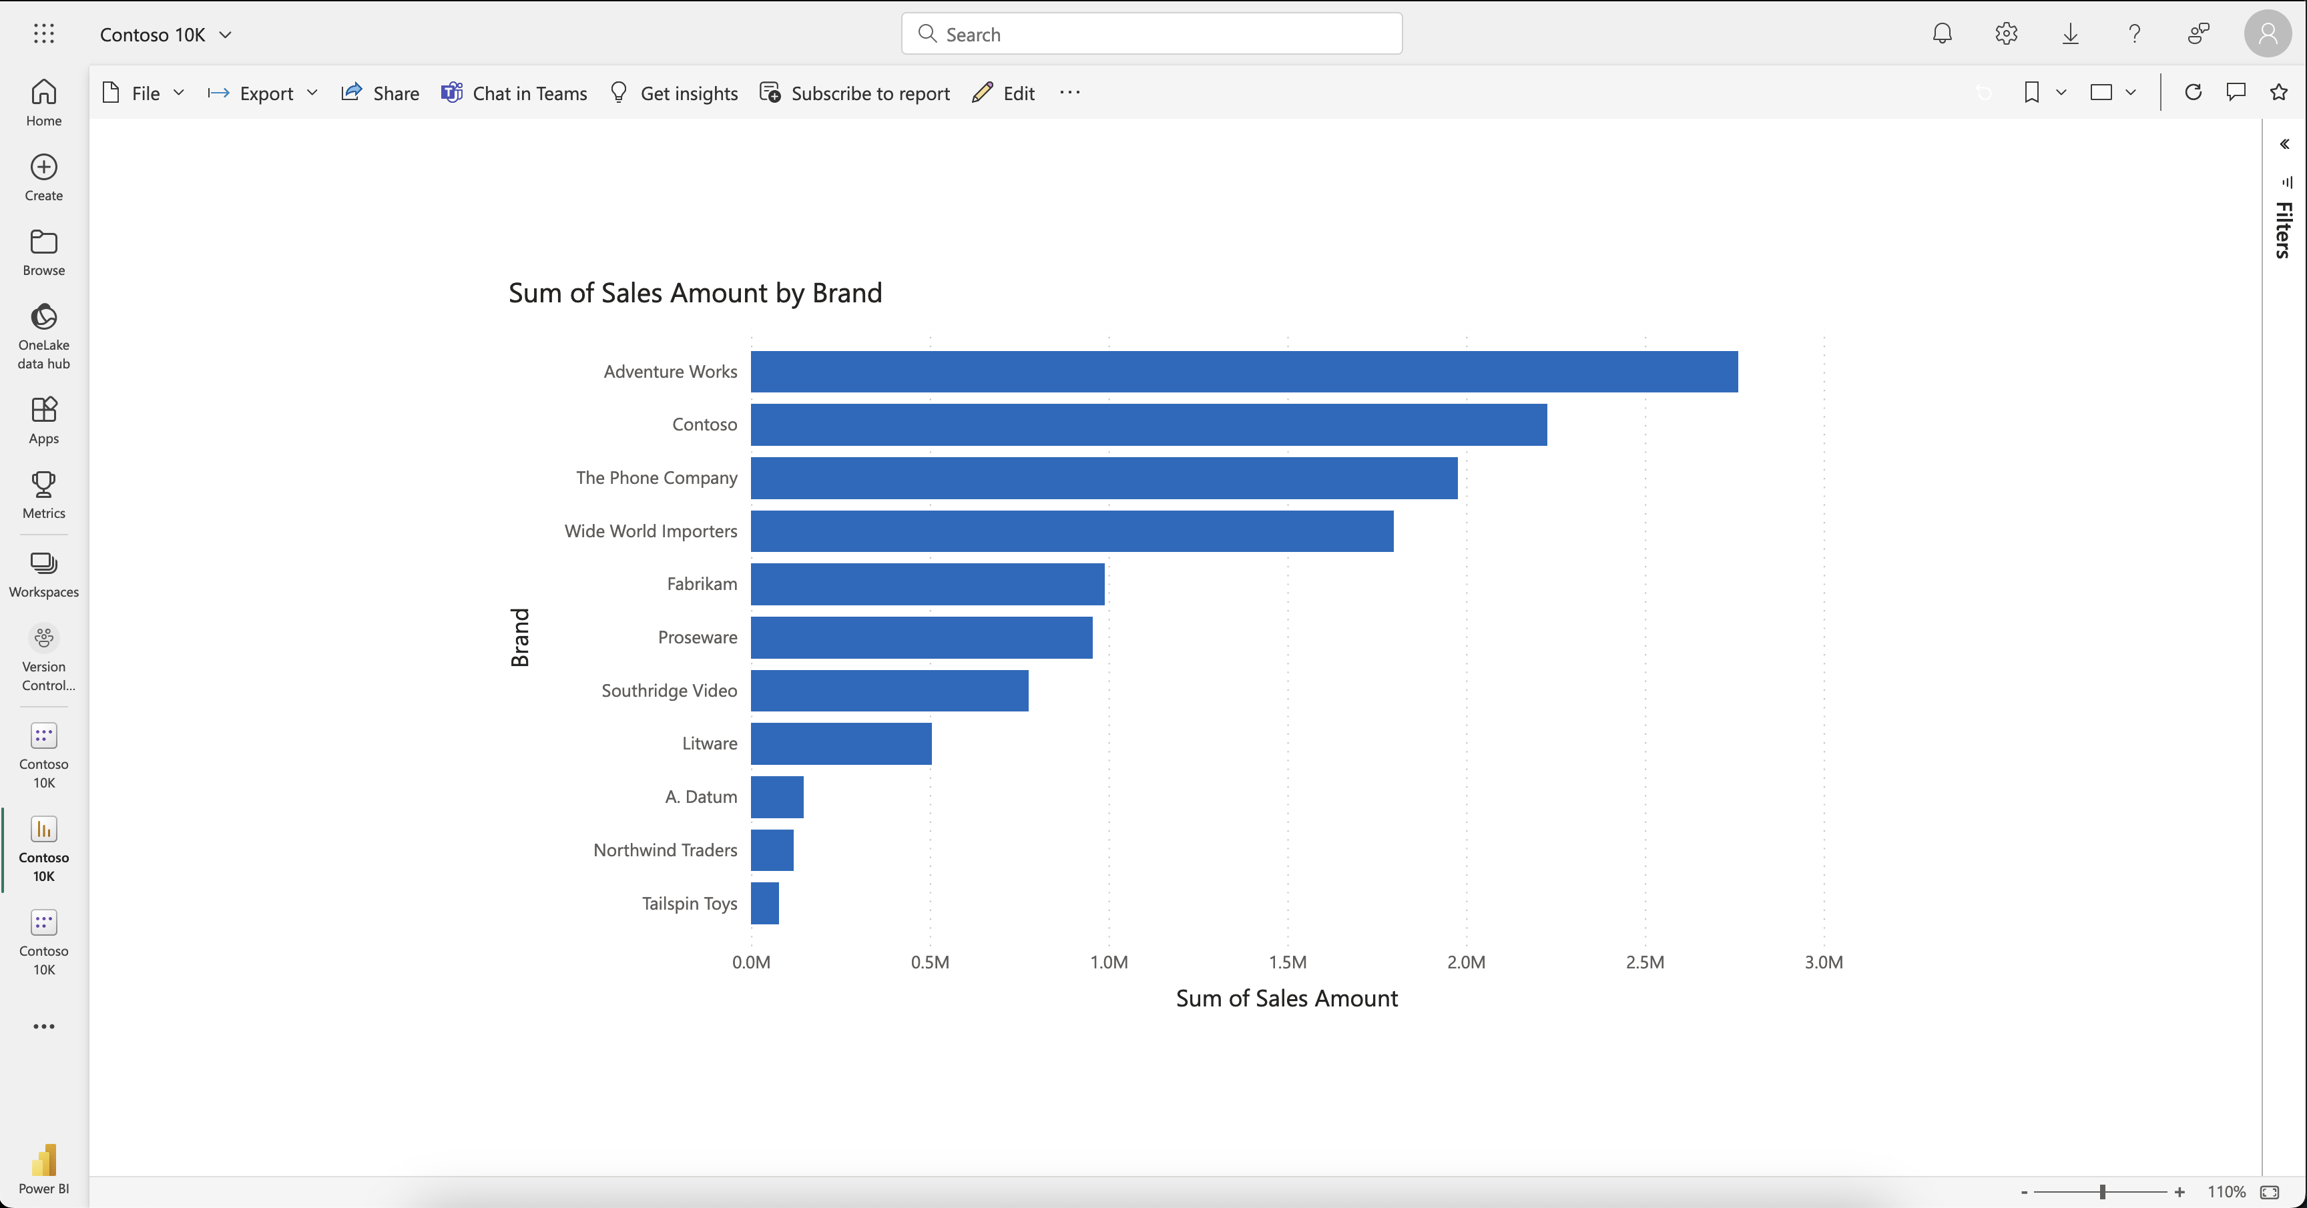Viewport: 2307px width, 1208px height.
Task: Open the download menu icon
Action: [x=2071, y=34]
